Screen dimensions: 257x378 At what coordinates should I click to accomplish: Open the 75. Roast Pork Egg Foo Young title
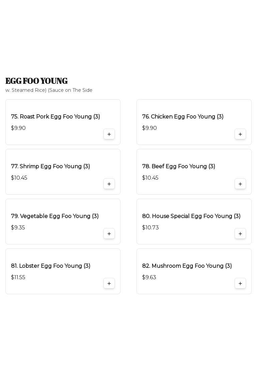[x=55, y=117]
